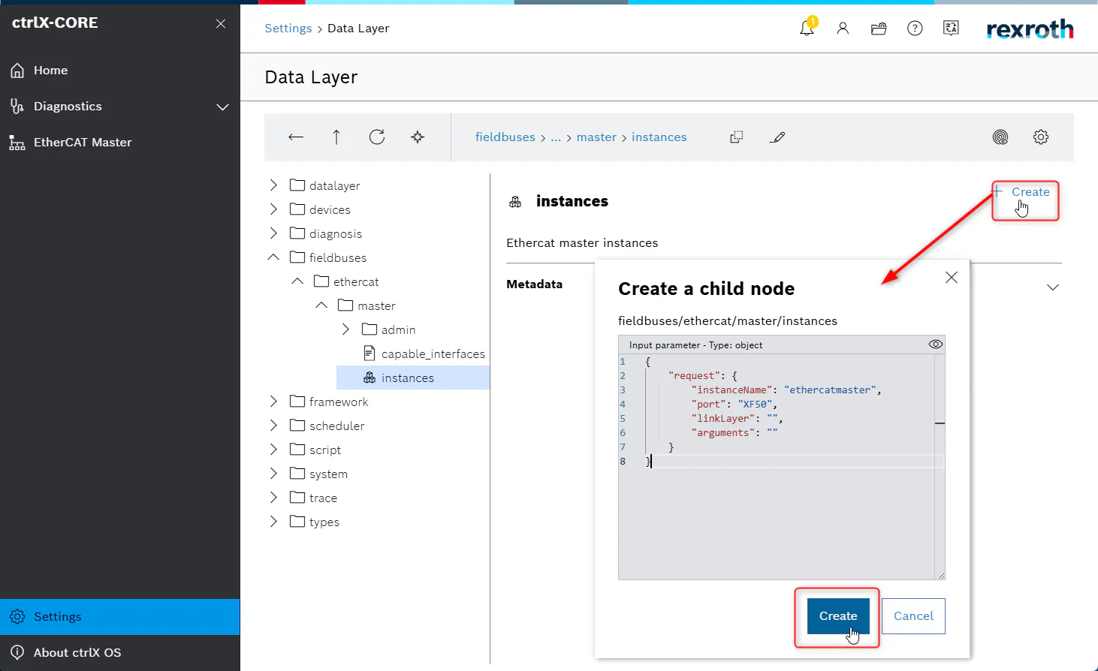
Task: Open the Data Layer settings gear
Action: tap(1041, 137)
